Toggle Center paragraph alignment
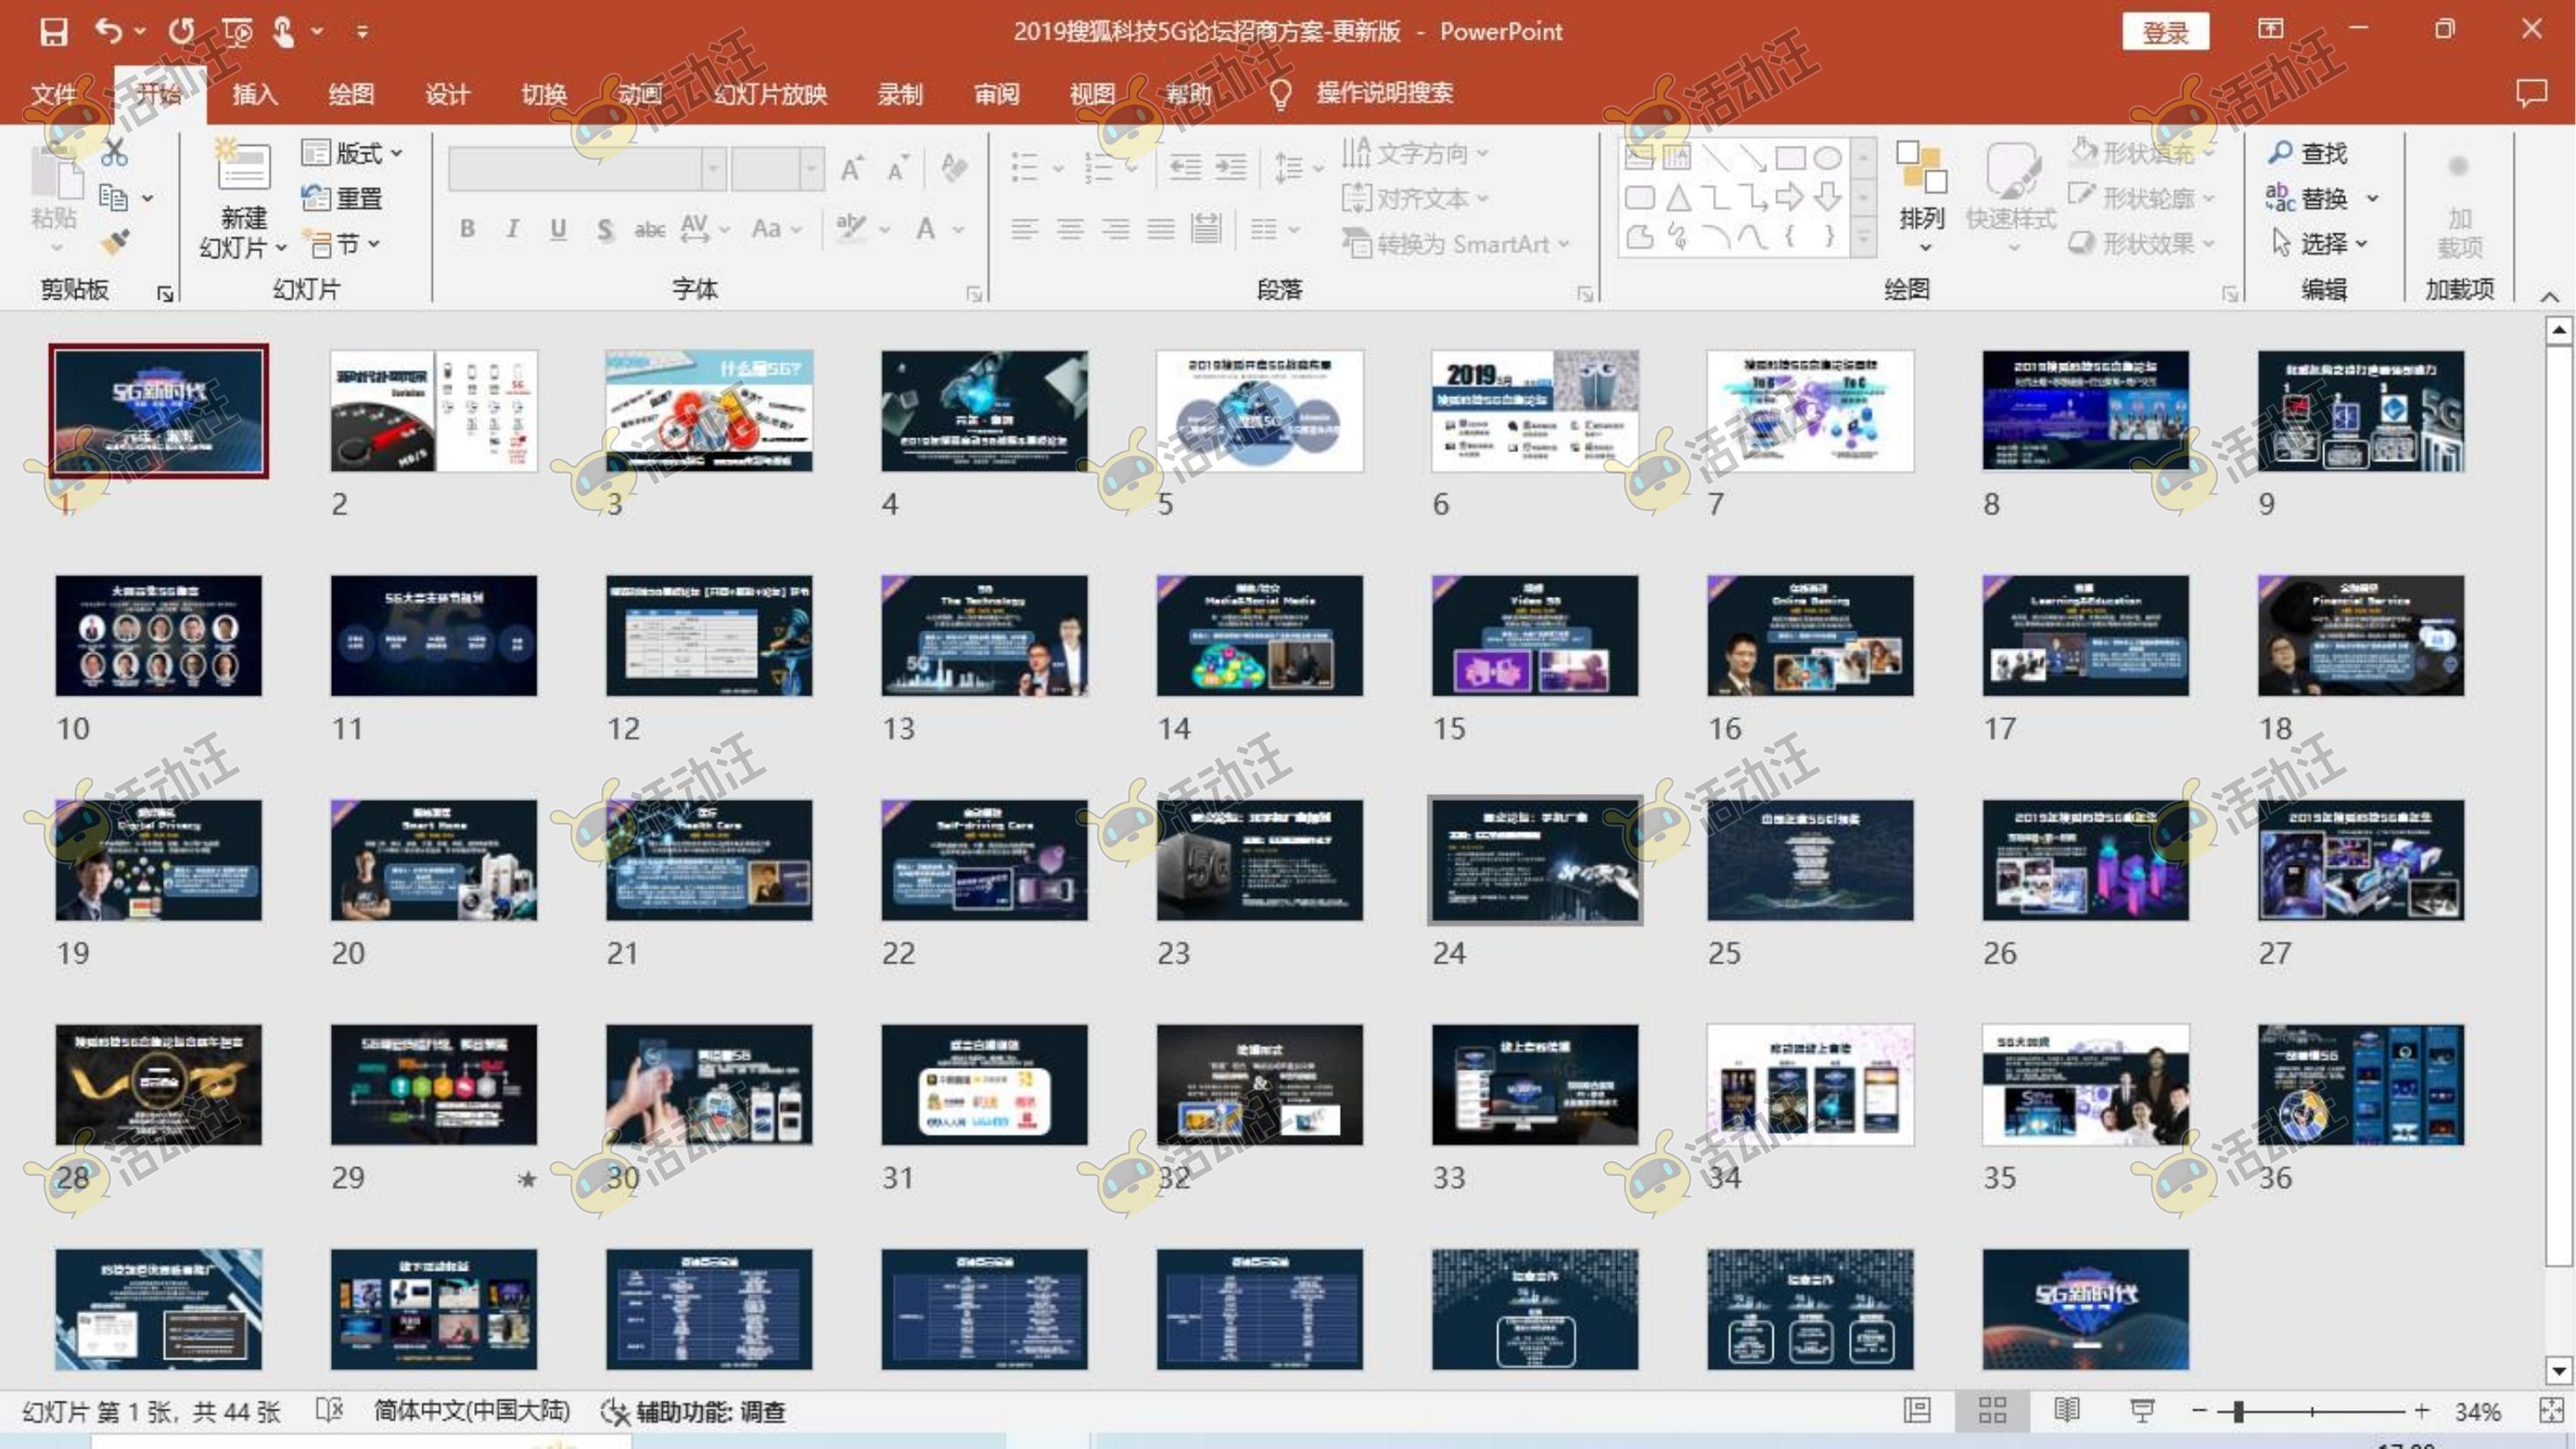Image resolution: width=2576 pixels, height=1449 pixels. click(1070, 229)
